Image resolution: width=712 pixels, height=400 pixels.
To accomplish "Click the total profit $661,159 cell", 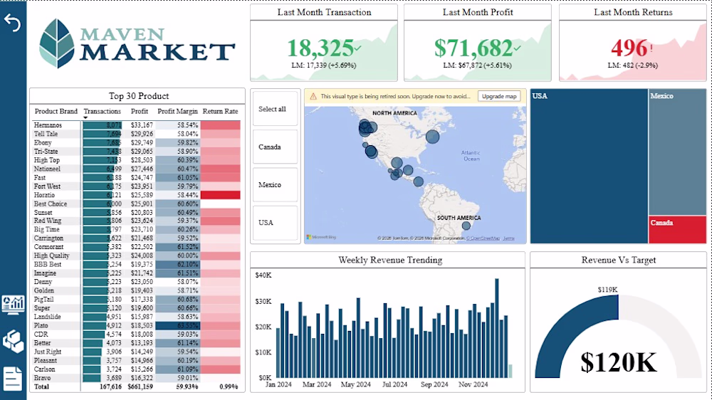I will coord(140,387).
